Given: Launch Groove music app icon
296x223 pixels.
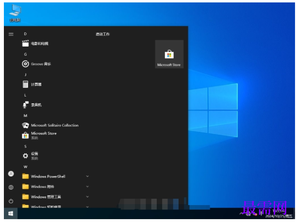Looking at the screenshot, I should coord(25,64).
